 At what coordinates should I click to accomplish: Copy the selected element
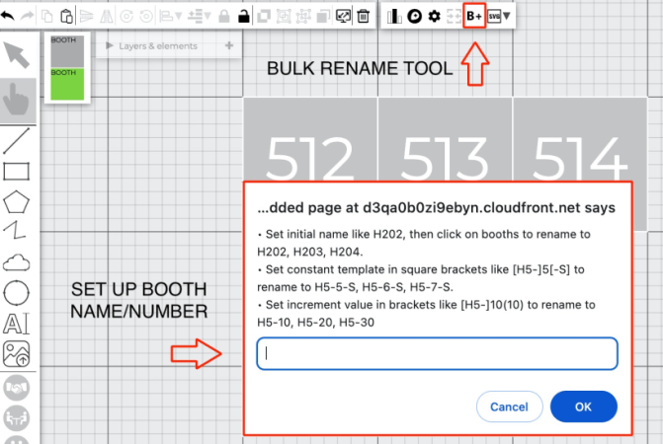47,16
